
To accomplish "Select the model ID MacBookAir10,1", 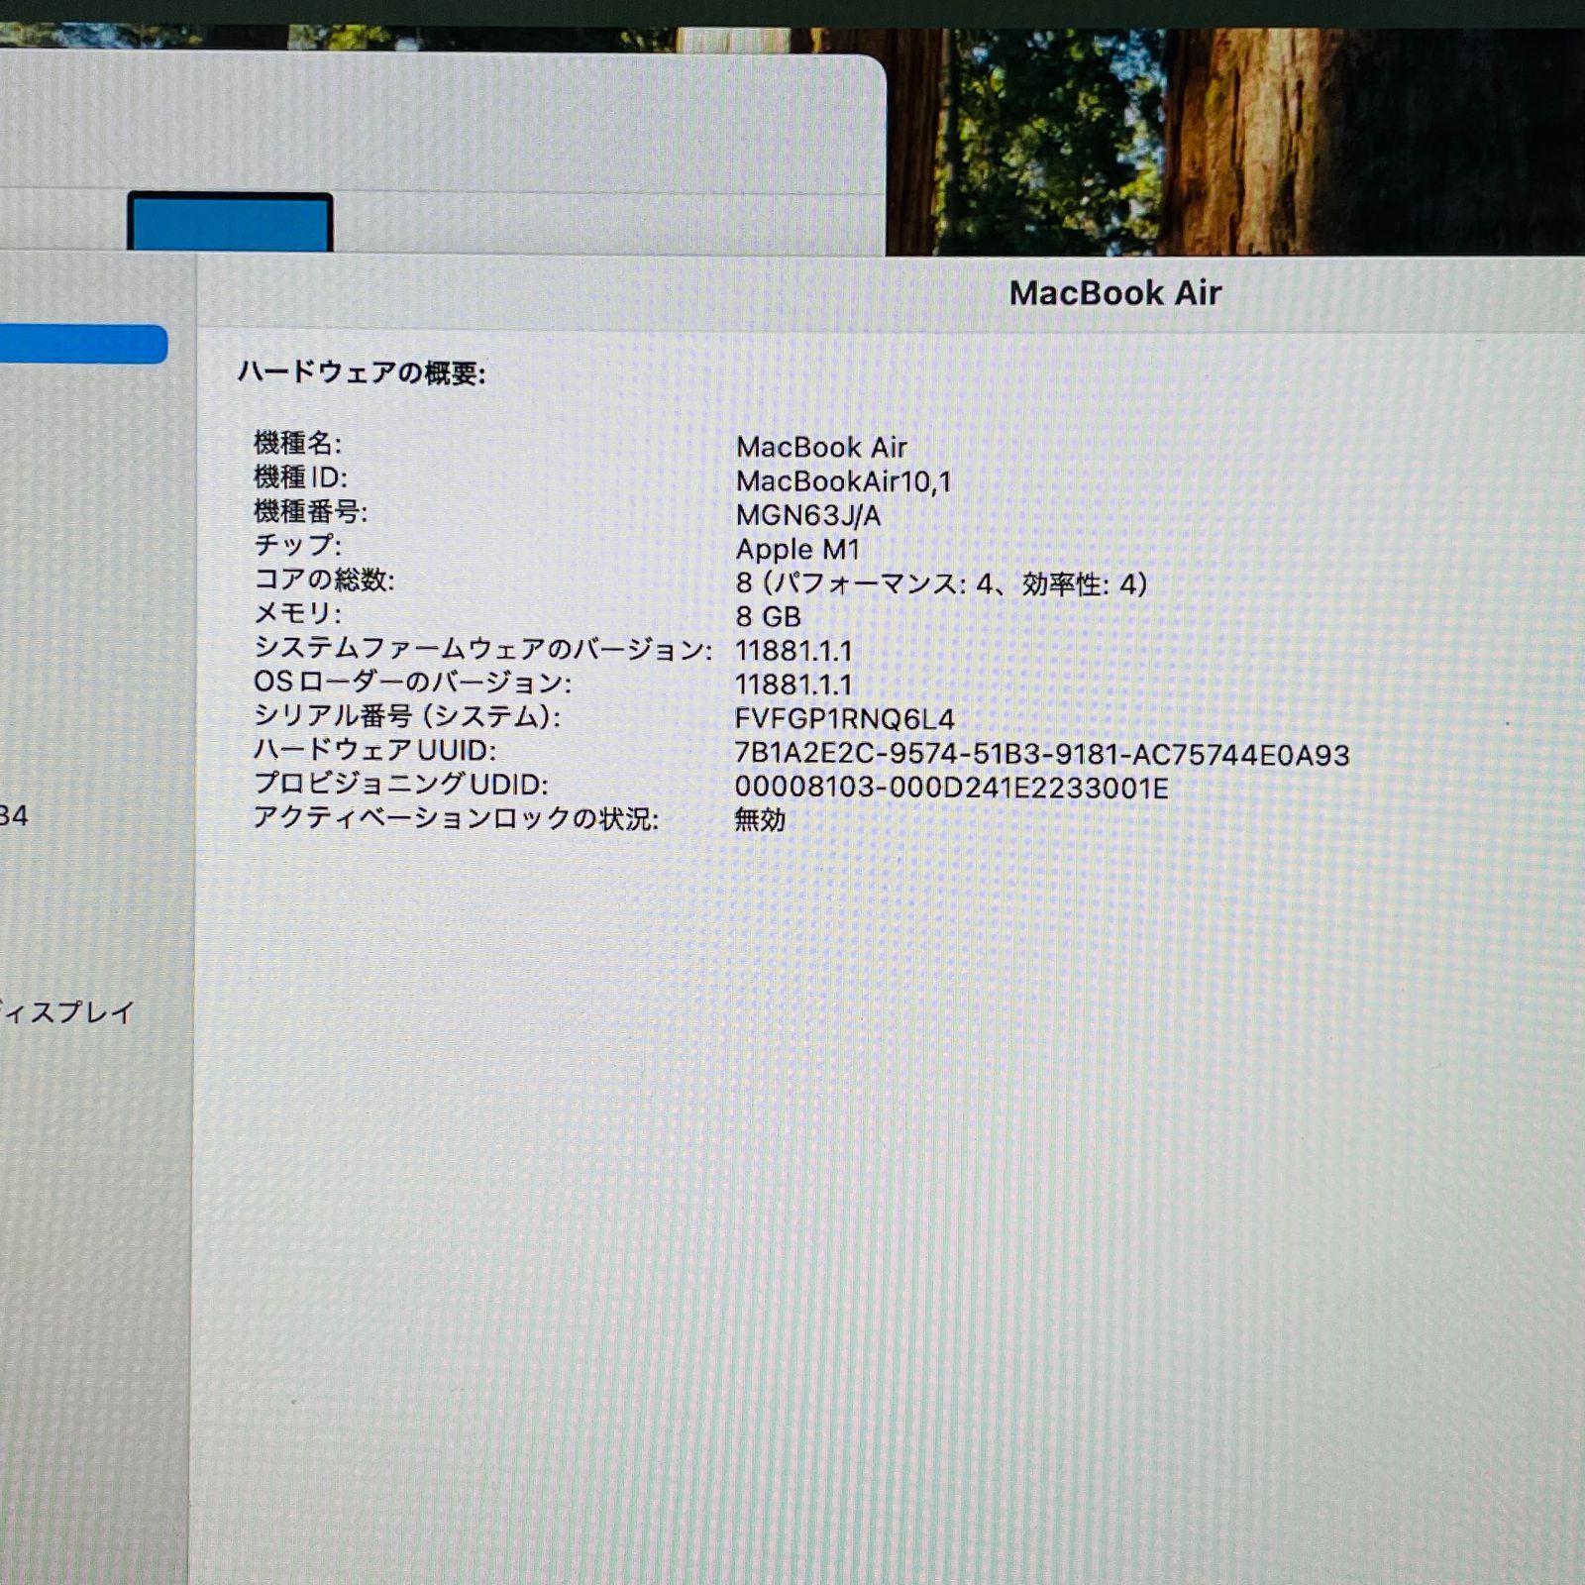I will point(843,481).
